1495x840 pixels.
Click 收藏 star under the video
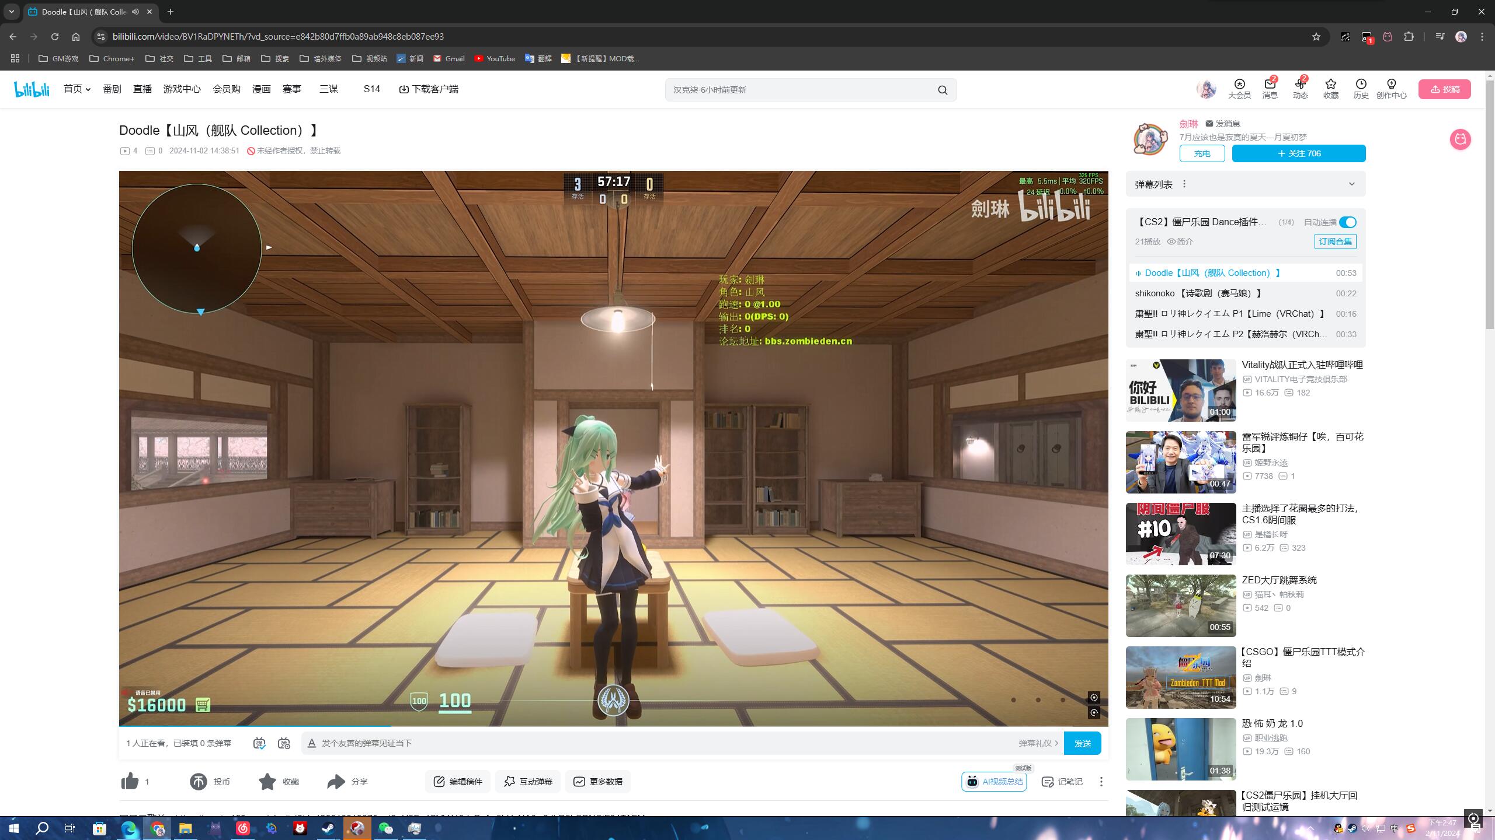coord(267,781)
